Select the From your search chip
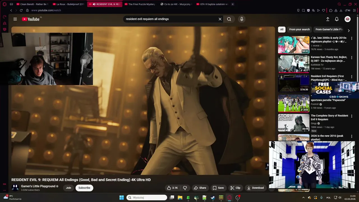The height and width of the screenshot is (202, 359). click(299, 29)
